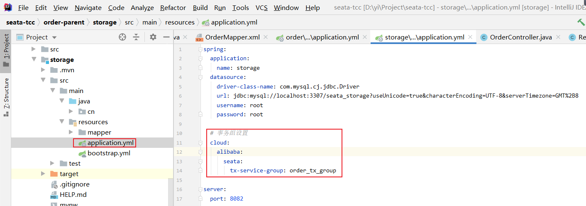The image size is (586, 206).
Task: Collapse the main folder
Action: 52,91
